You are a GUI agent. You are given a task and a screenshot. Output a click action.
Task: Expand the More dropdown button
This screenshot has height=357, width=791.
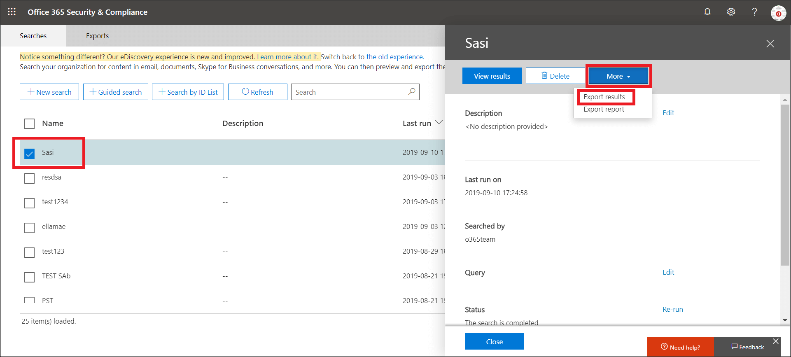tap(618, 76)
